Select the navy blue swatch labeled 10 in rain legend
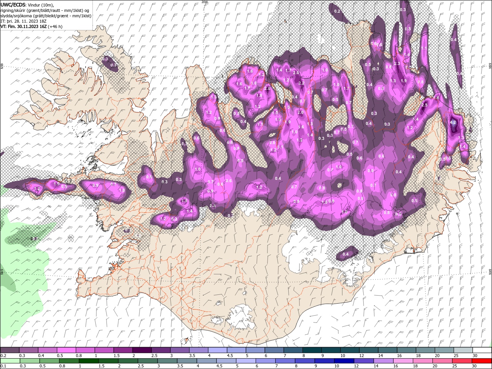 pyautogui.click(x=344, y=361)
